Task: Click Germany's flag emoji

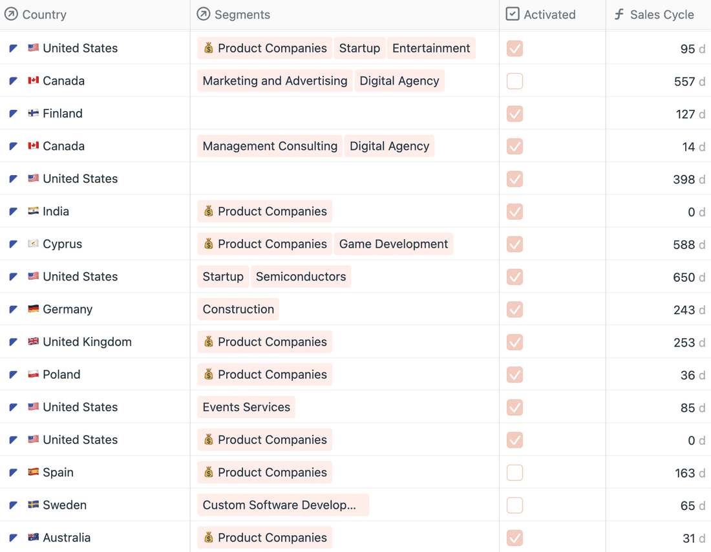Action: [x=33, y=309]
